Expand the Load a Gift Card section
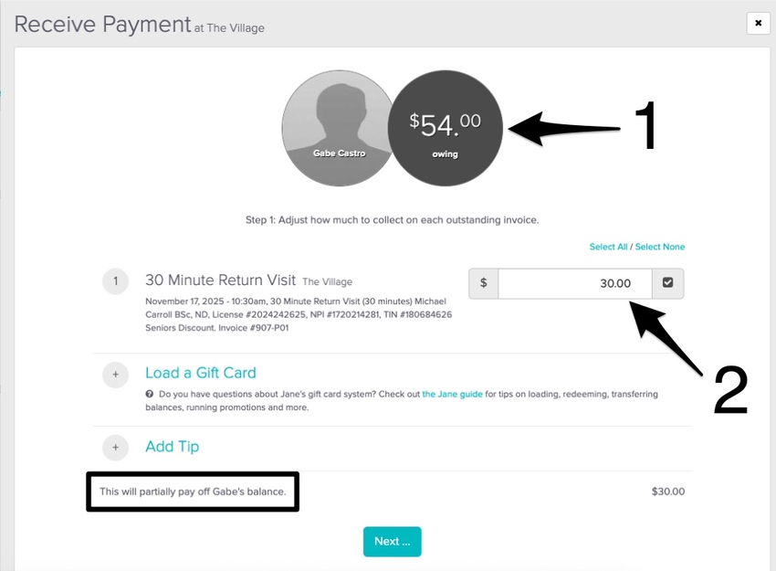 pos(200,373)
